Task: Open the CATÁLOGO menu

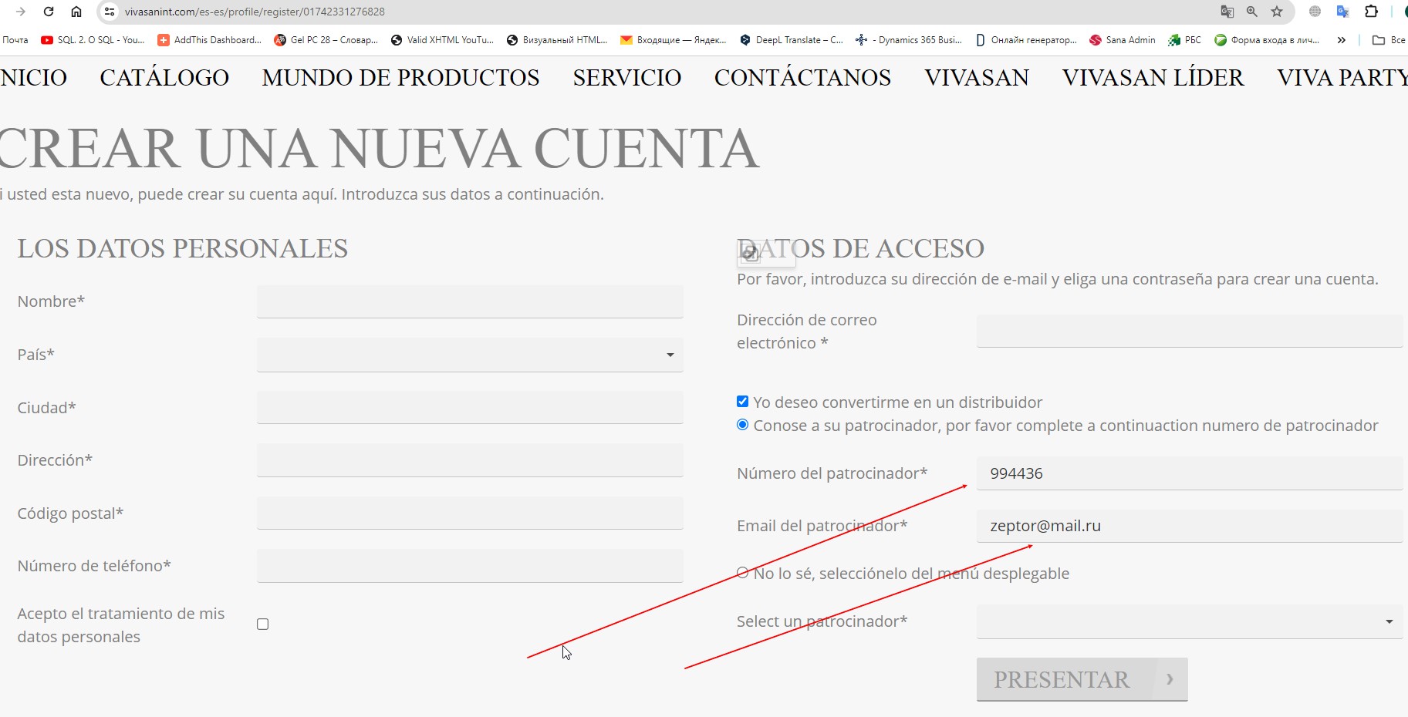Action: click(164, 78)
